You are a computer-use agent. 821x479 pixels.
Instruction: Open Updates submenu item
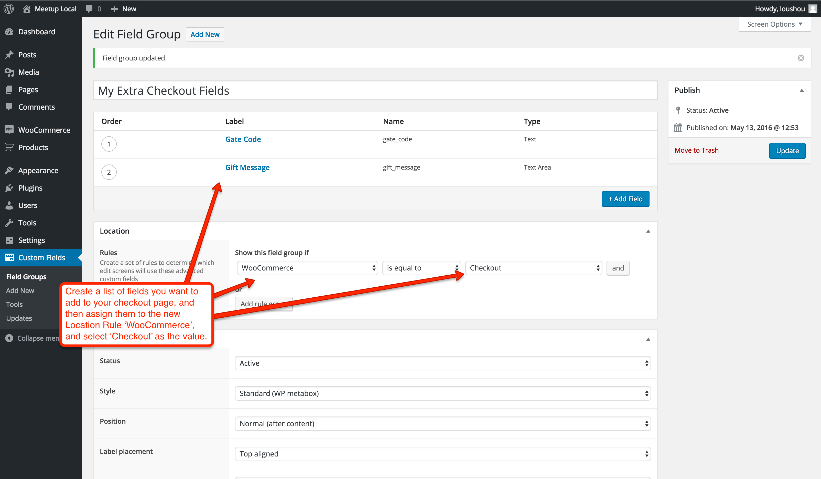point(19,318)
